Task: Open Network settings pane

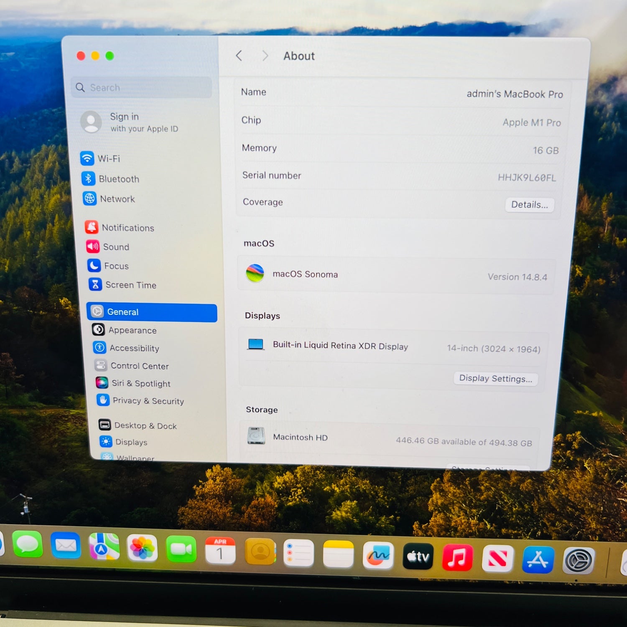Action: tap(117, 199)
